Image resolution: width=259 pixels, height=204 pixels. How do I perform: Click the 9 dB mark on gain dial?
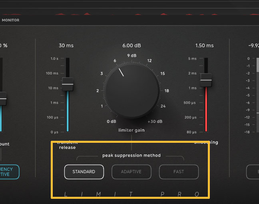(132, 56)
